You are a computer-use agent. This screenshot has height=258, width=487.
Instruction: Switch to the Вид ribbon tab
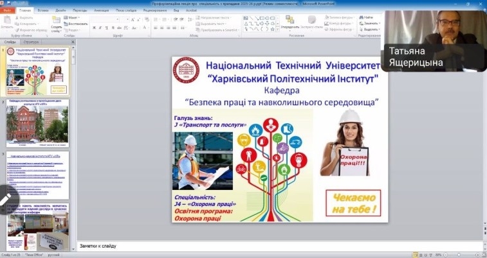pyautogui.click(x=176, y=10)
